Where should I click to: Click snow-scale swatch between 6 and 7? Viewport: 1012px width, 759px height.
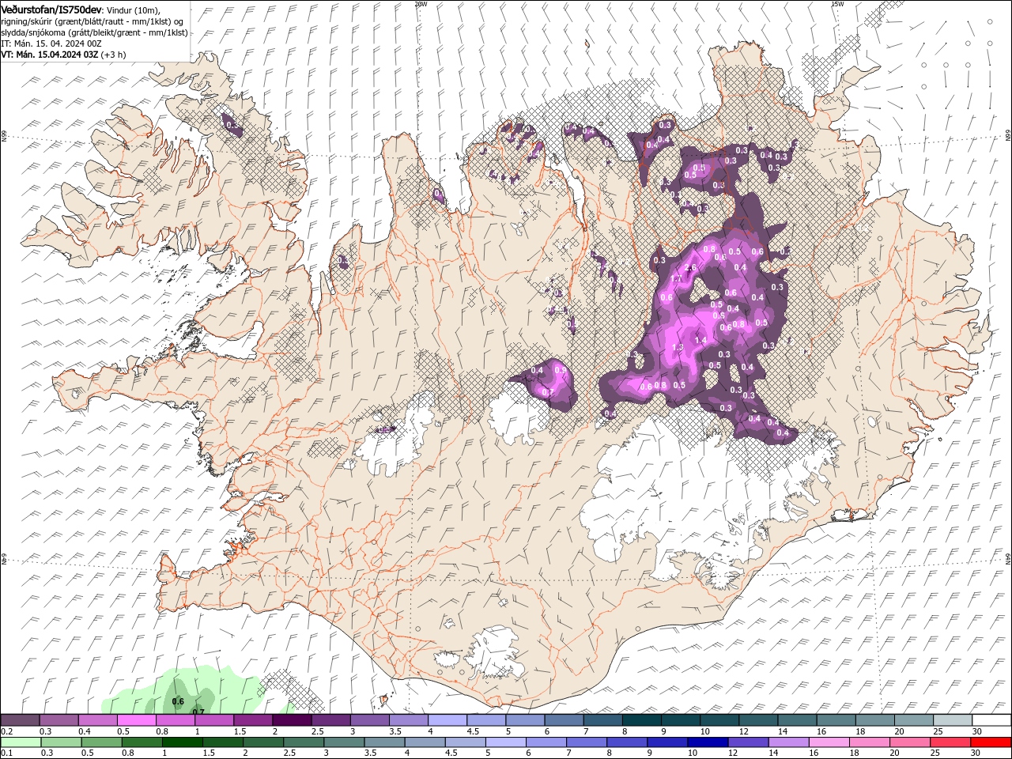pyautogui.click(x=564, y=720)
